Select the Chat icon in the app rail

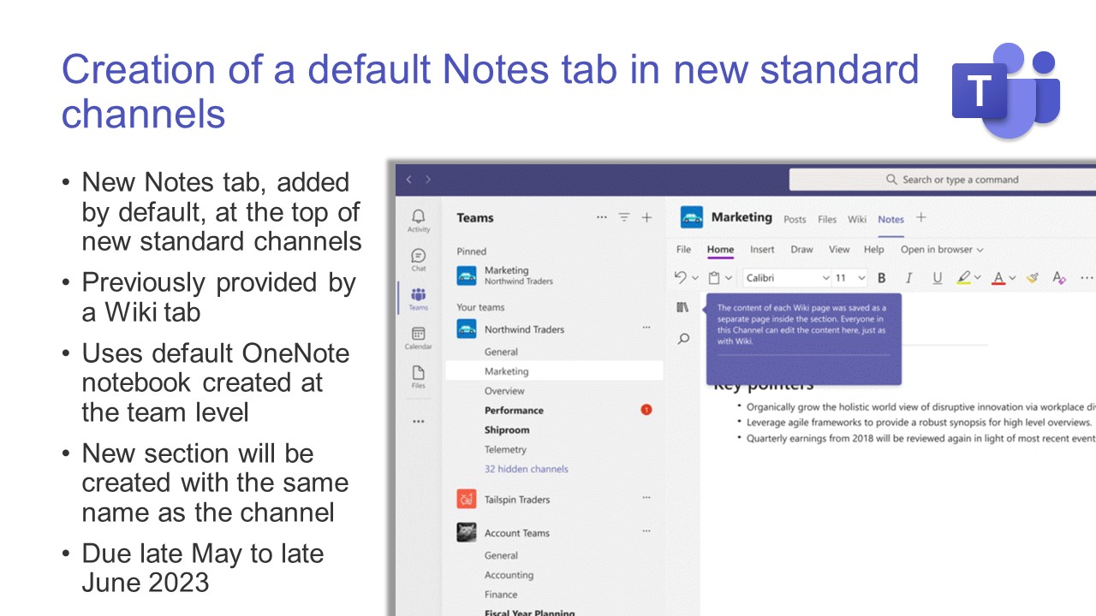[418, 256]
